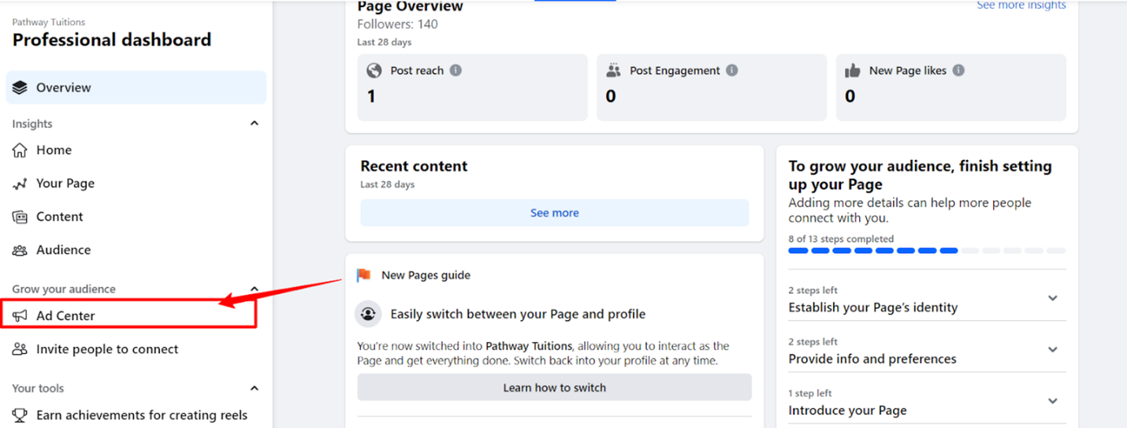
Task: Click the page setup progress bar
Action: [927, 251]
